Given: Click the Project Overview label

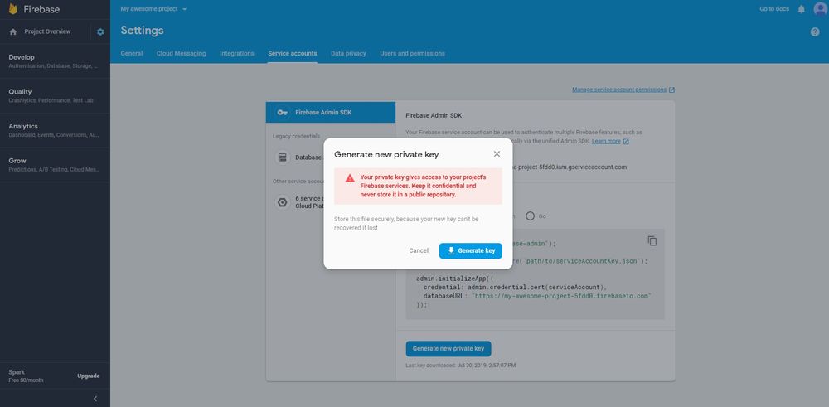Looking at the screenshot, I should coord(47,31).
